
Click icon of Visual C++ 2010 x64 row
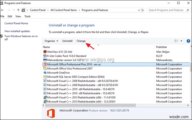(x=45, y=89)
